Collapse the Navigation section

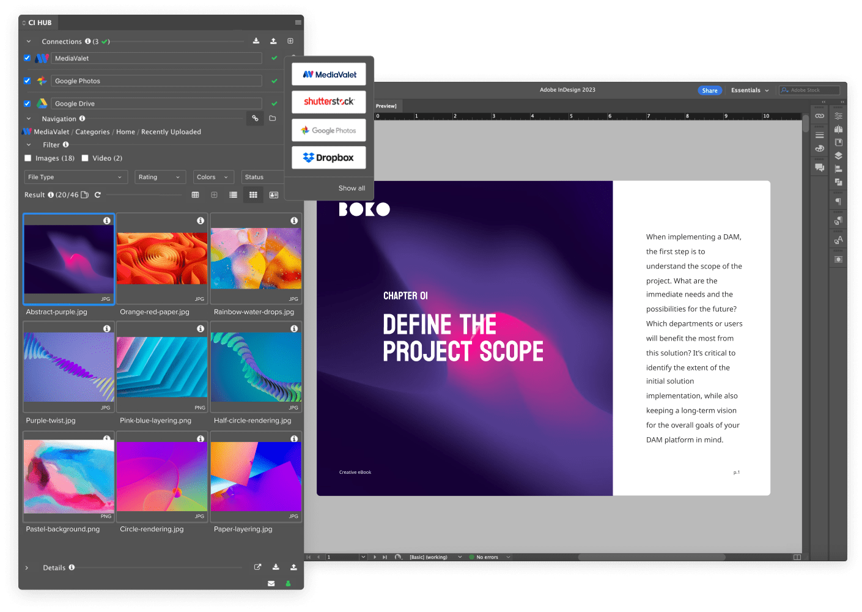[x=28, y=119]
